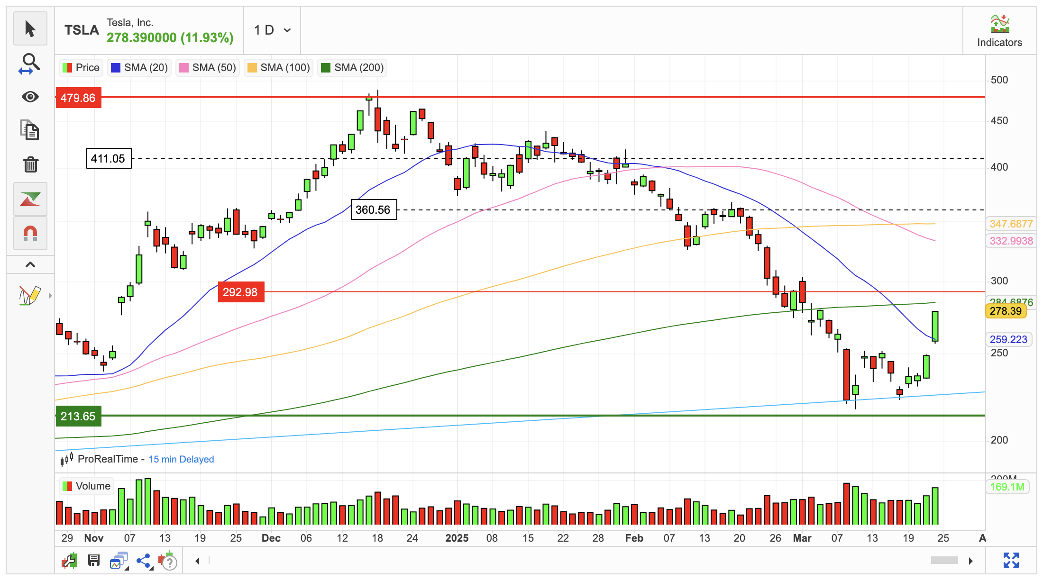This screenshot has width=1043, height=581.
Task: Click the Volume legend label
Action: [x=87, y=486]
